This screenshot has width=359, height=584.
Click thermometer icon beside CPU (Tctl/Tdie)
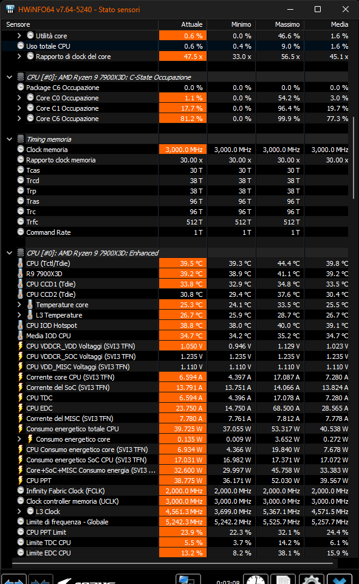pos(21,263)
